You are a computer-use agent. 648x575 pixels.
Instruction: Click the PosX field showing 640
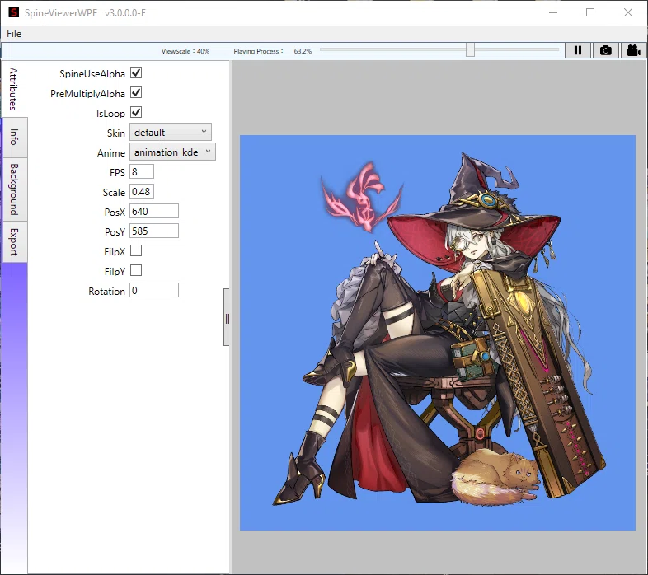point(154,211)
